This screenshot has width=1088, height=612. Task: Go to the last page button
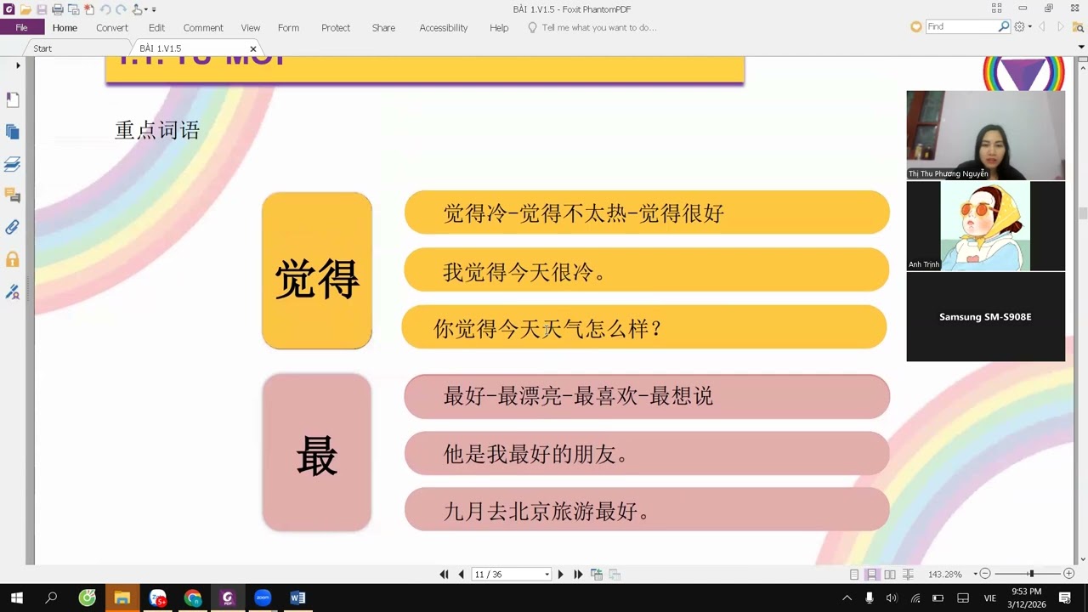point(578,575)
